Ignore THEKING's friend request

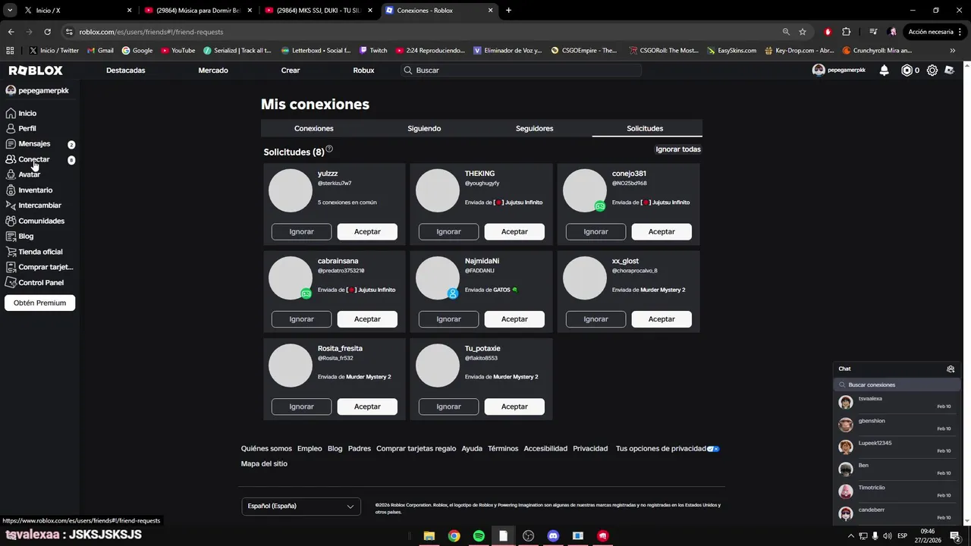(x=448, y=231)
